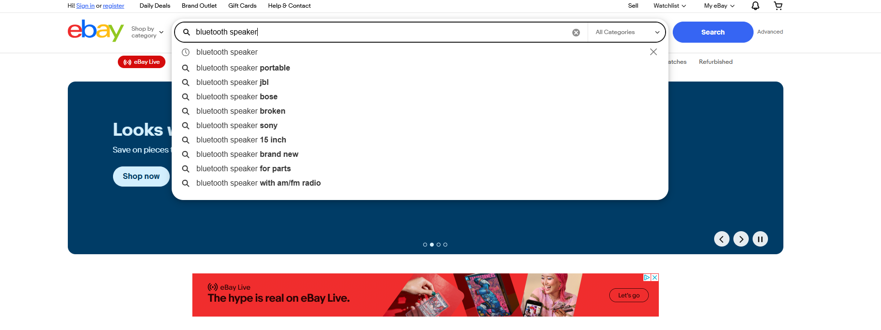Screen dimensions: 881x330
Task: Expand the Shop by category menu
Action: coord(148,32)
